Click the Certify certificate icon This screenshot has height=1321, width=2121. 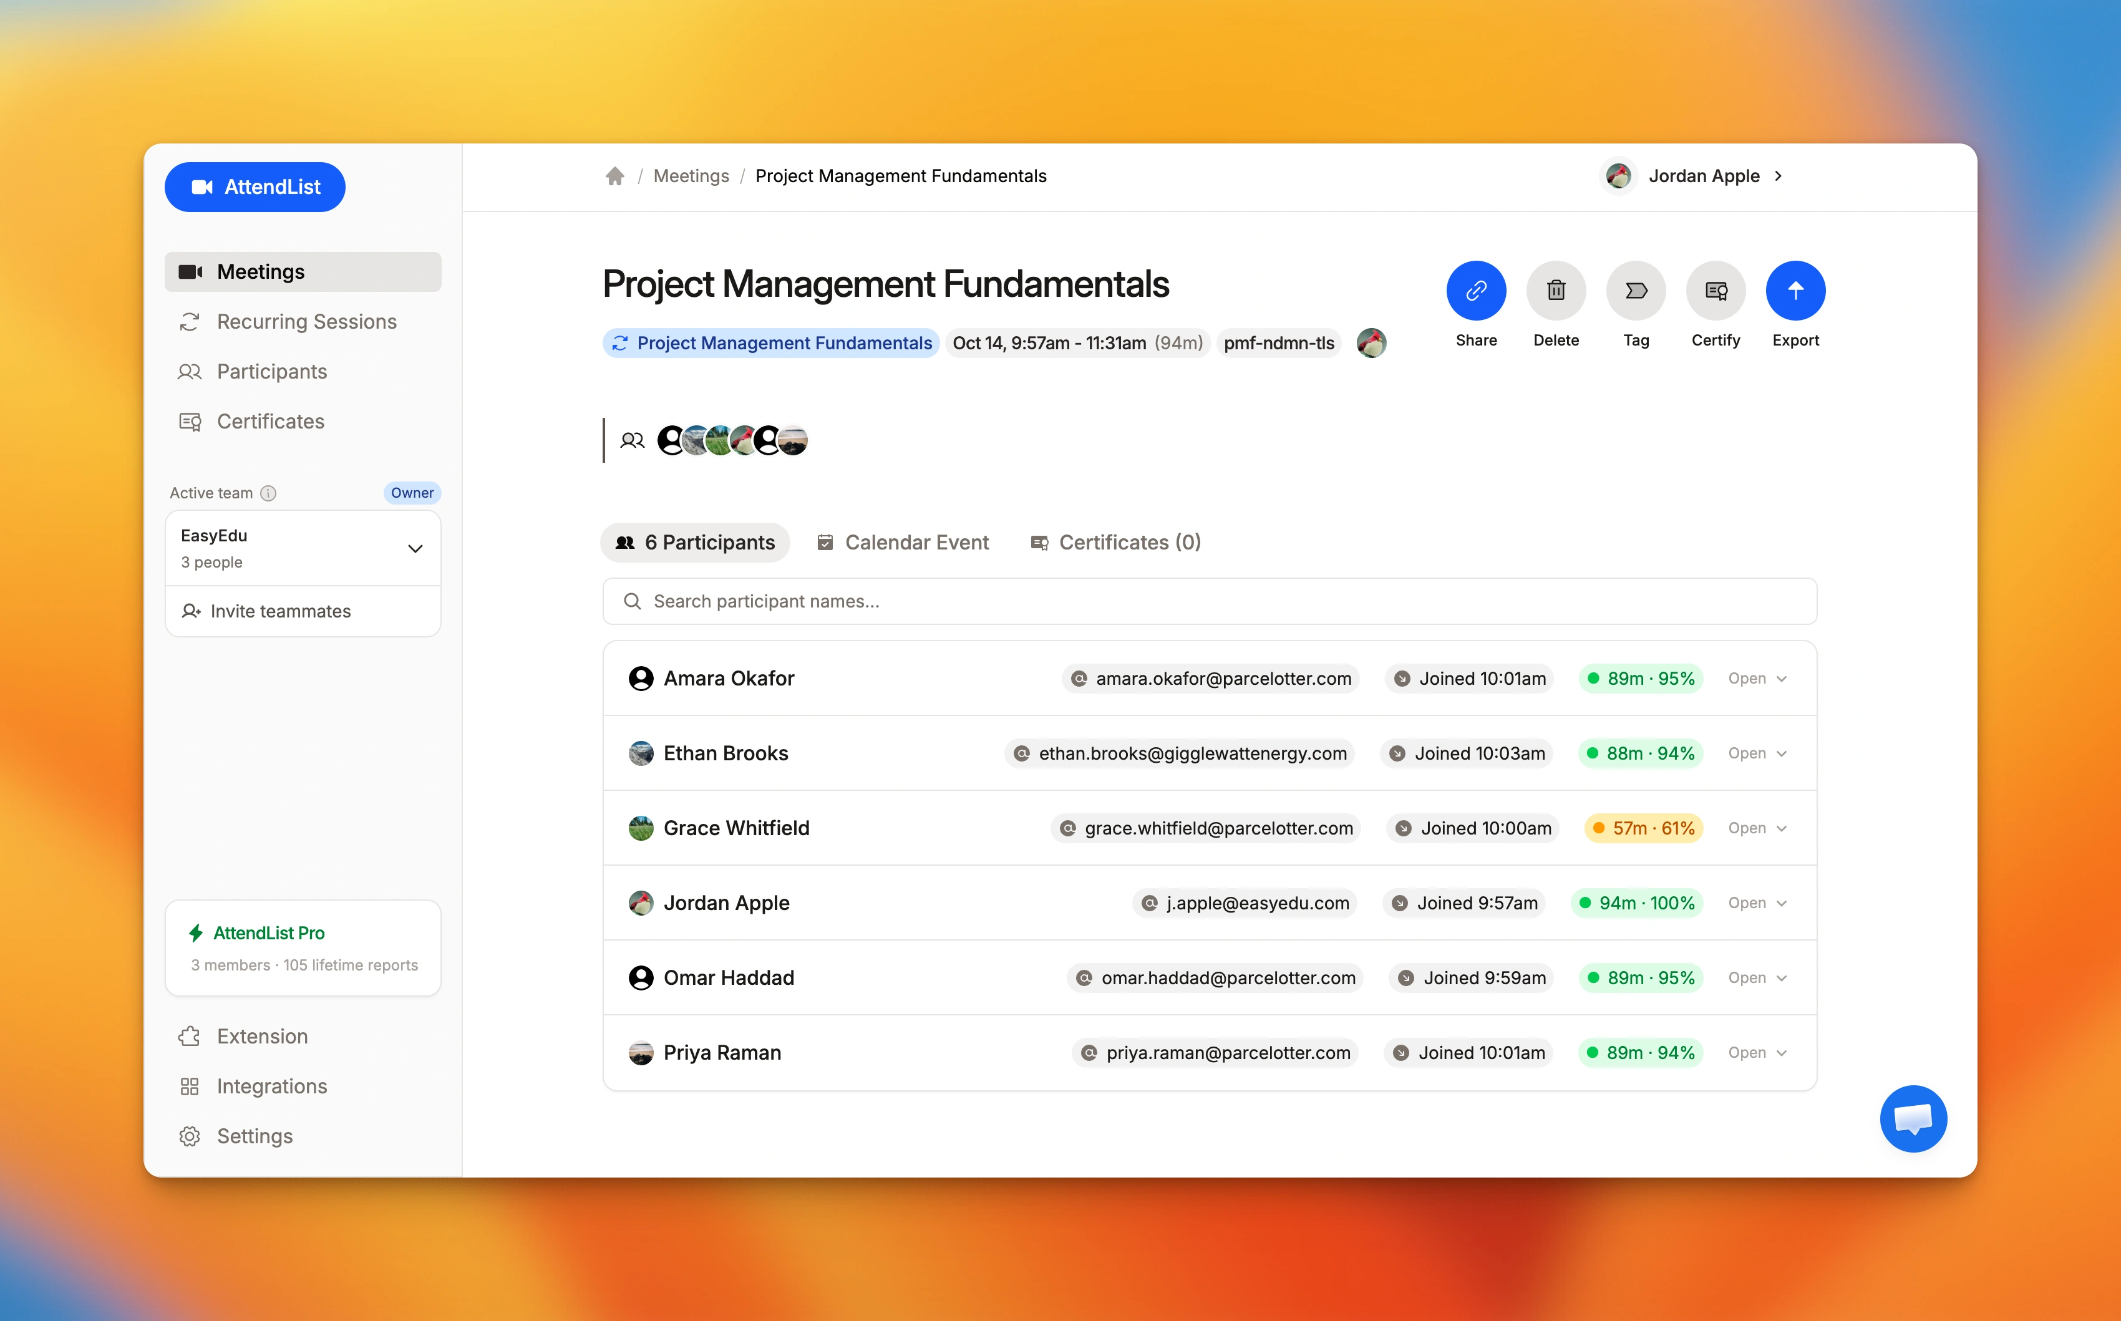click(x=1715, y=290)
